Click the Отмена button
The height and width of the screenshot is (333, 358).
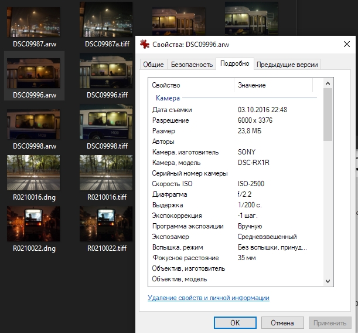282,322
